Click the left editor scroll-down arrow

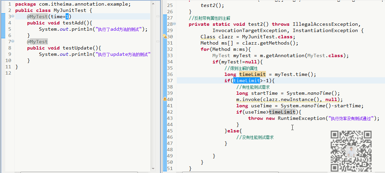point(153,169)
